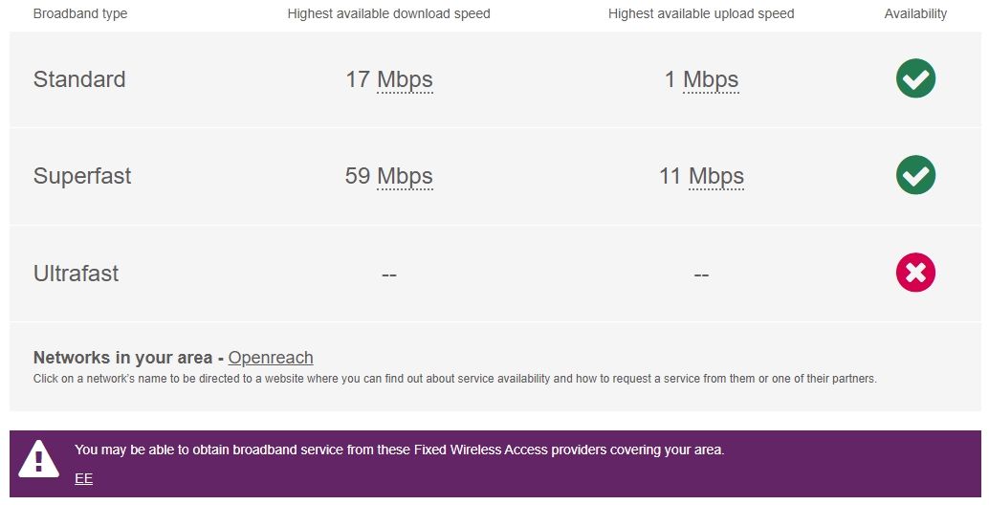
Task: Click Mbps abbreviation in Standard download speed
Action: click(x=405, y=80)
